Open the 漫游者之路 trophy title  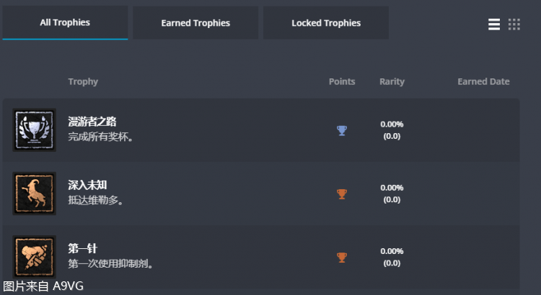(92, 122)
